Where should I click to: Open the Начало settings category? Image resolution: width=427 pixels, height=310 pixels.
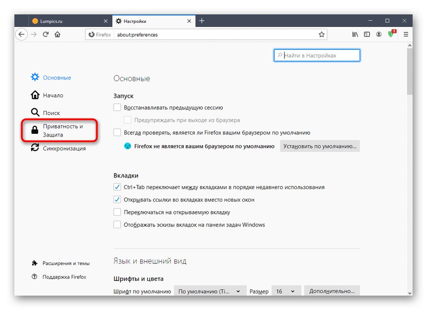[x=47, y=95]
